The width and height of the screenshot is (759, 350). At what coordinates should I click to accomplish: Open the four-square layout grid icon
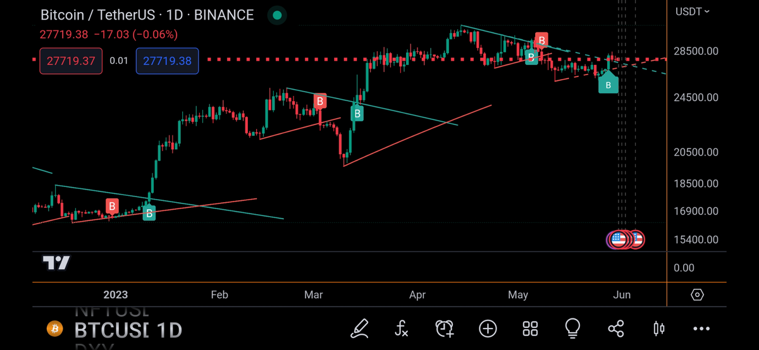[x=530, y=328]
